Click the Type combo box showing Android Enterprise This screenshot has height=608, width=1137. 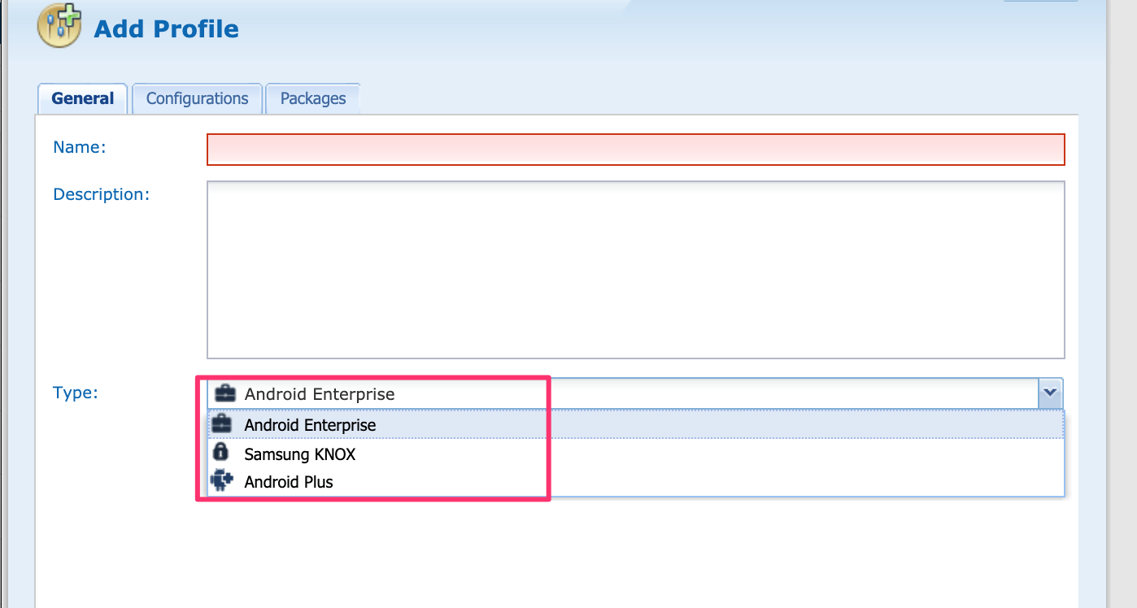618,394
